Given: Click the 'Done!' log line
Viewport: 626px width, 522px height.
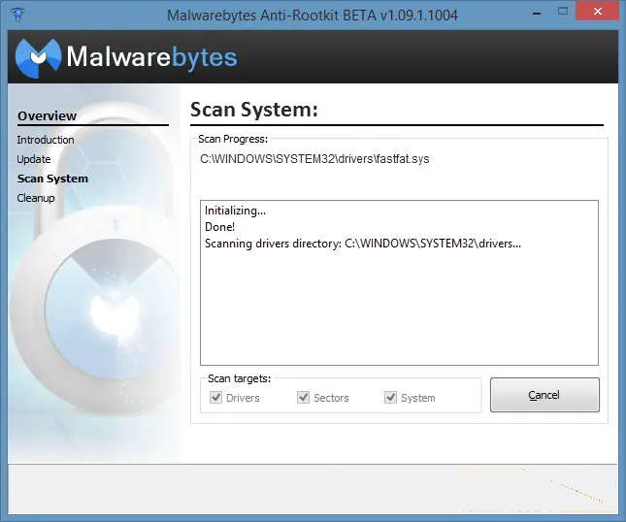Looking at the screenshot, I should point(219,227).
